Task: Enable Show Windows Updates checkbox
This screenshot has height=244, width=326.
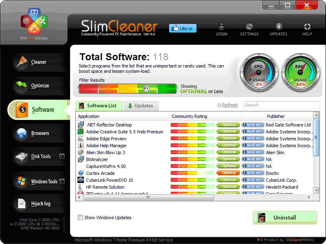Action: pyautogui.click(x=80, y=218)
